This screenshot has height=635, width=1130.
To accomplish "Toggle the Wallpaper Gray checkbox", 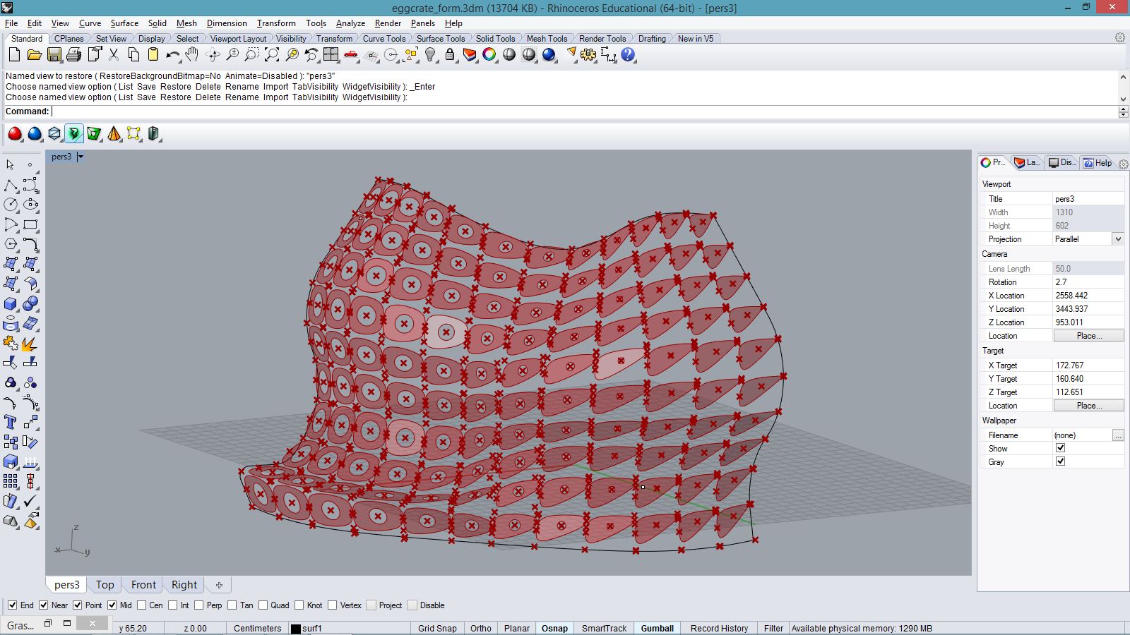I will [x=1060, y=461].
